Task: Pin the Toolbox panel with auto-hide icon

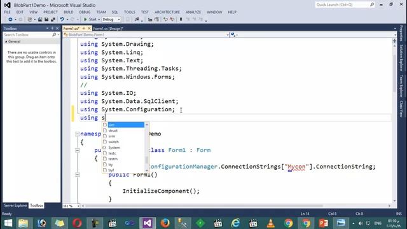Action: (x=52, y=28)
